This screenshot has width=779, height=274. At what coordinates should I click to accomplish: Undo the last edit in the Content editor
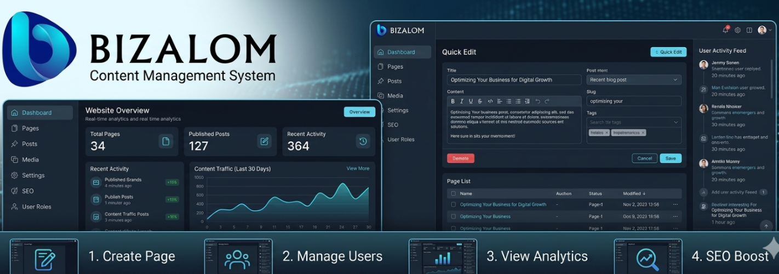pos(537,101)
